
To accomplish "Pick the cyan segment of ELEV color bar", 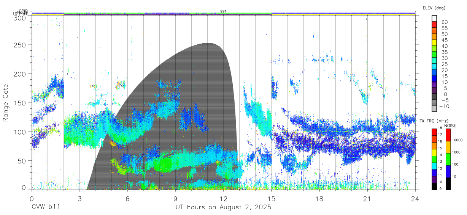I will (x=435, y=67).
